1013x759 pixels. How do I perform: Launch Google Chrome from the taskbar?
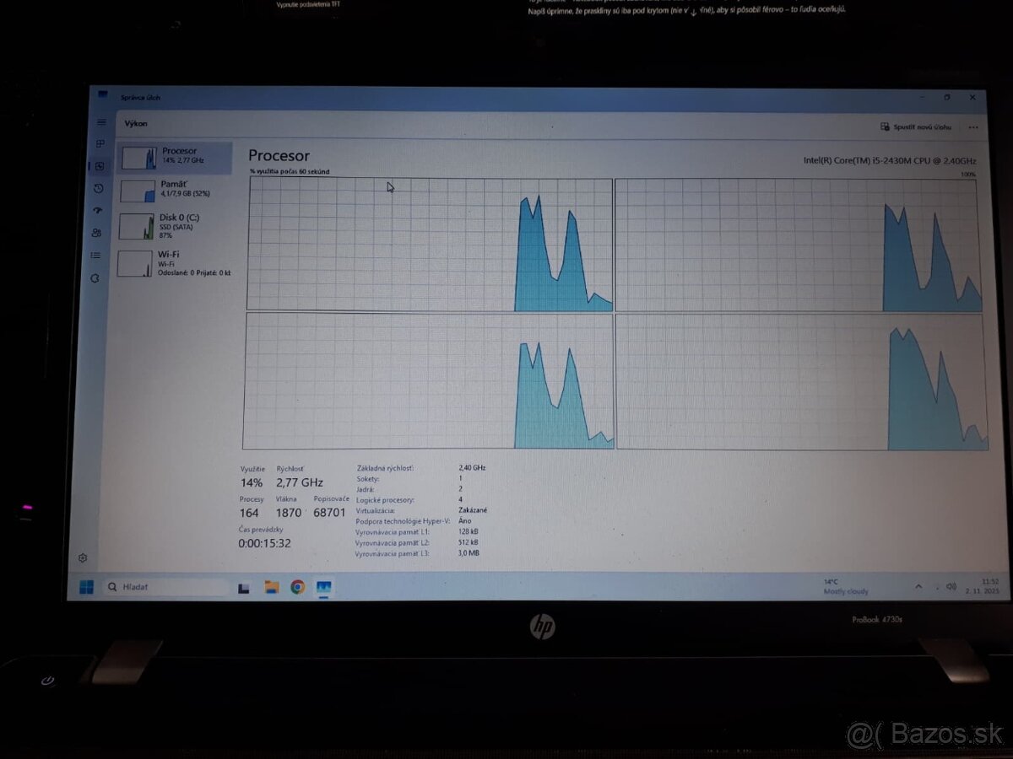click(297, 586)
